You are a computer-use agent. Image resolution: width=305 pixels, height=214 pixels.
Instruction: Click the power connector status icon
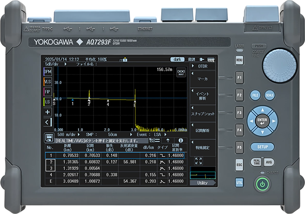(x=202, y=59)
